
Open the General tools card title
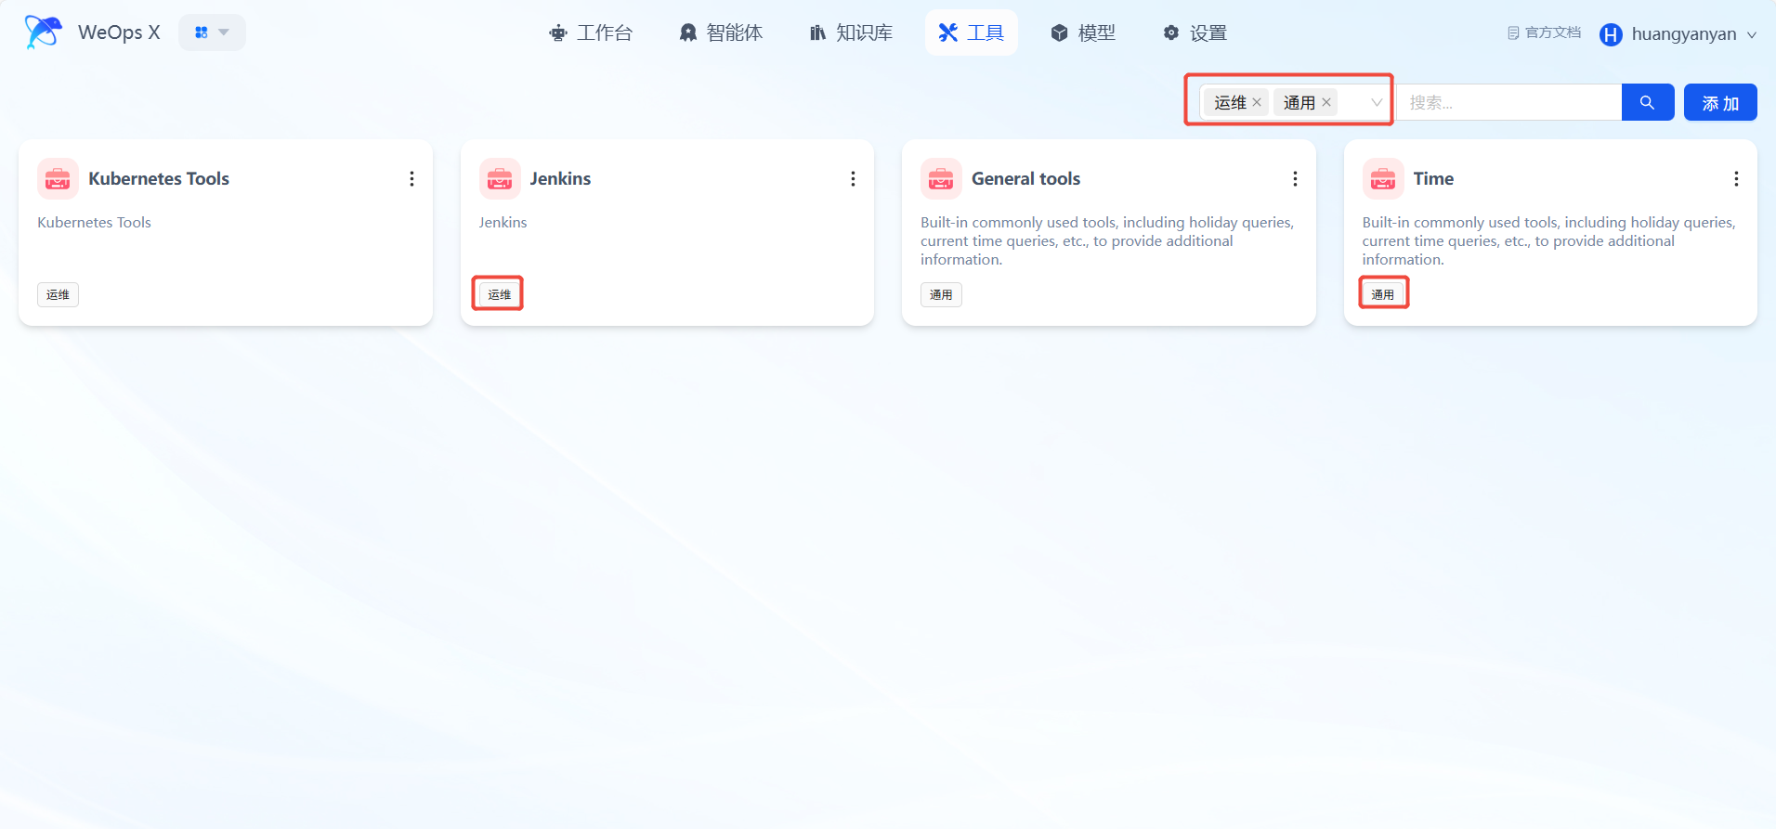1025,178
